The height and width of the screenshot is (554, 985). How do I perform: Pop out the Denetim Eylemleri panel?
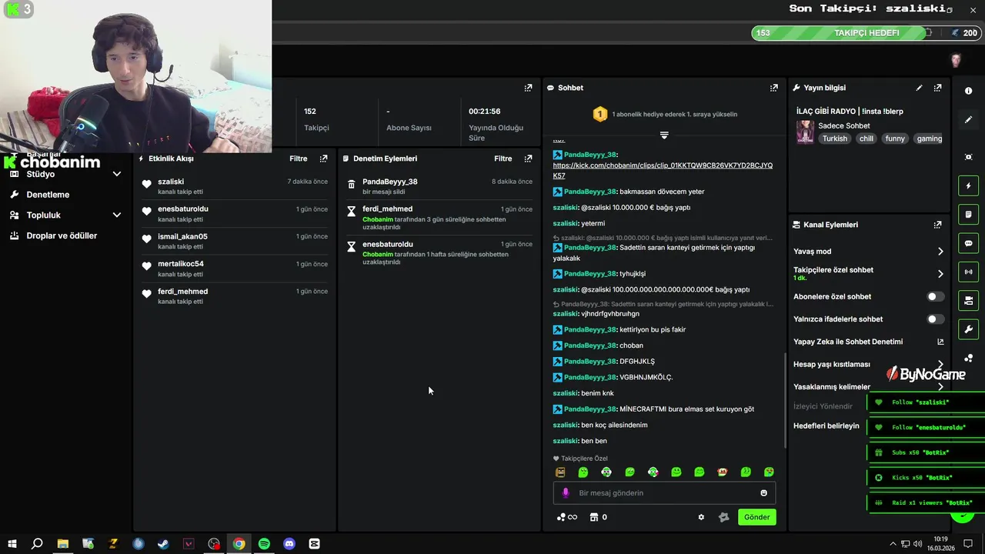(x=528, y=159)
